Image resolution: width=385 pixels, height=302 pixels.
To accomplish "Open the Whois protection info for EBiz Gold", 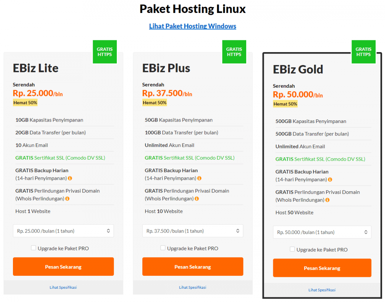I will [327, 200].
